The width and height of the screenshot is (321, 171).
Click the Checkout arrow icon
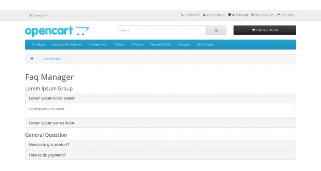(x=279, y=15)
